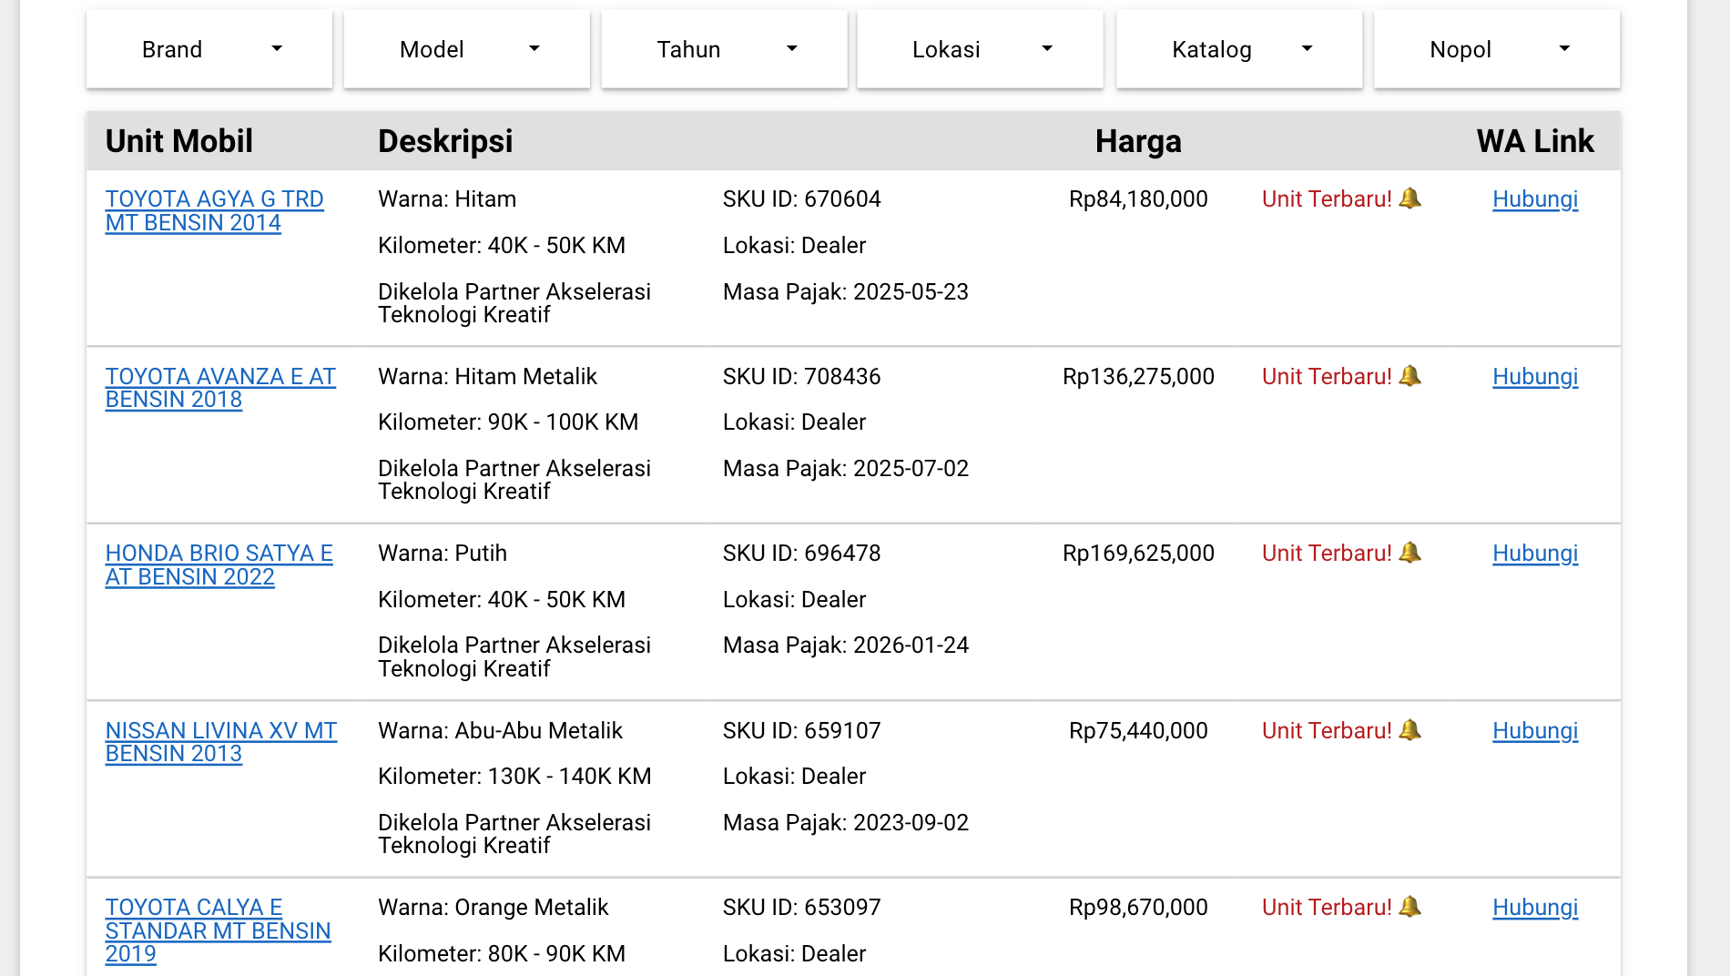
Task: Open the Brand filter dropdown
Action: pos(209,49)
